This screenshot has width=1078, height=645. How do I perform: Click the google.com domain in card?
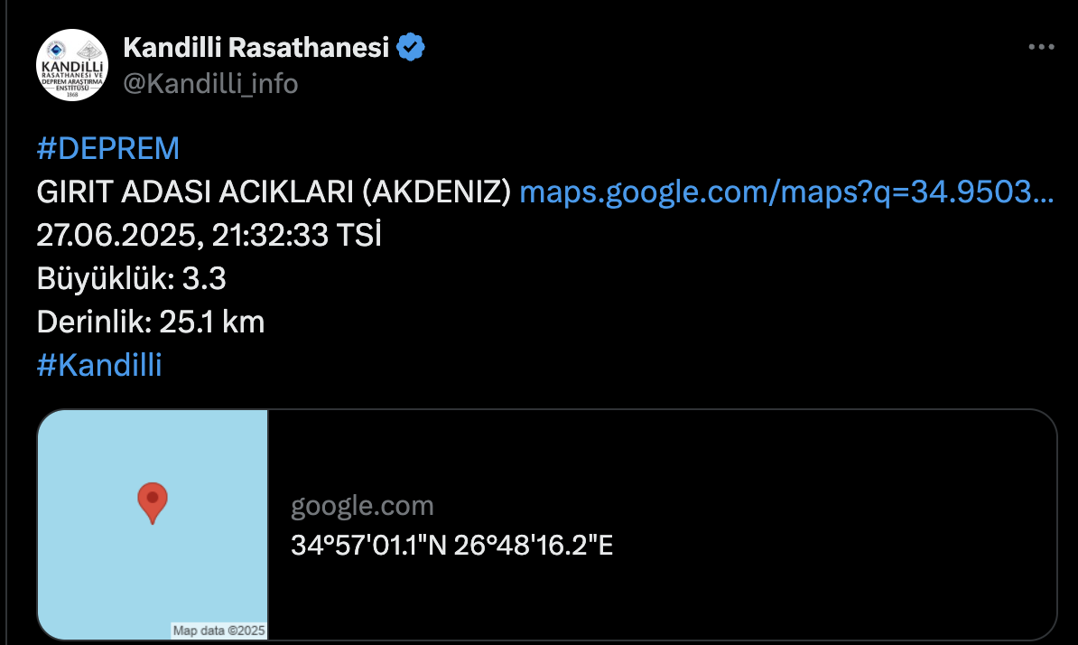362,506
